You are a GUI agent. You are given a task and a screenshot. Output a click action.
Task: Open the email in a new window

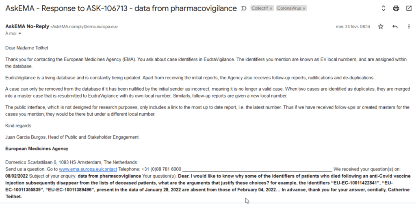[x=409, y=8]
